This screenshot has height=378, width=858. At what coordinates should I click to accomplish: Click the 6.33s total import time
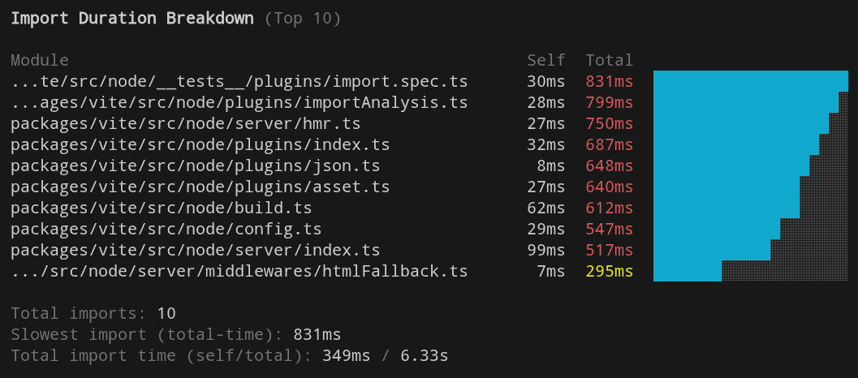coord(424,355)
